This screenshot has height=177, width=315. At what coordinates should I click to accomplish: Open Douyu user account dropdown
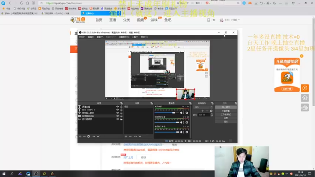tap(230, 20)
